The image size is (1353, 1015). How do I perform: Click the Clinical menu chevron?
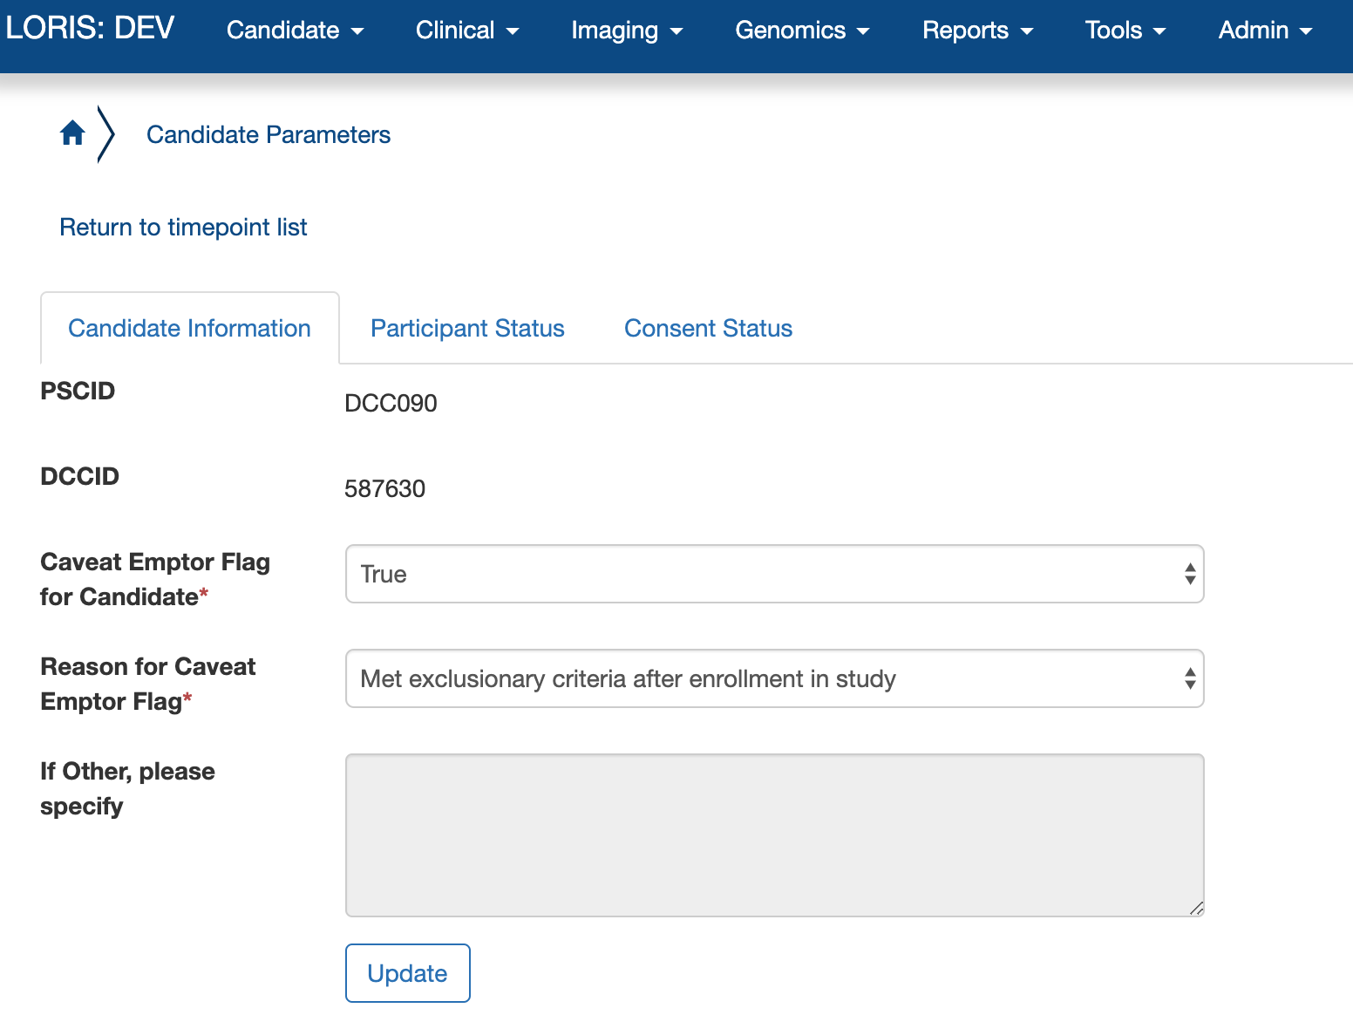point(511,31)
